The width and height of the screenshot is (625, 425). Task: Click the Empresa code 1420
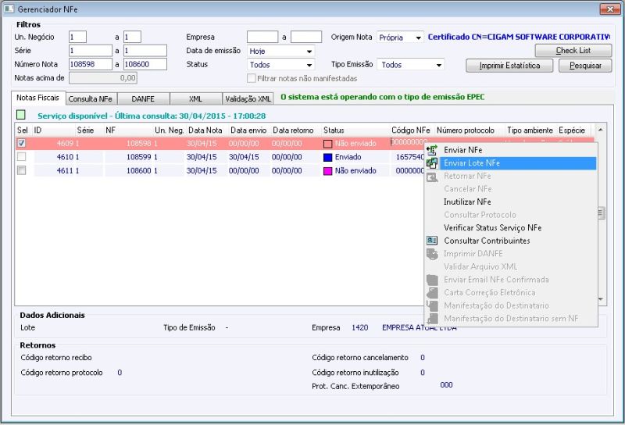[359, 327]
